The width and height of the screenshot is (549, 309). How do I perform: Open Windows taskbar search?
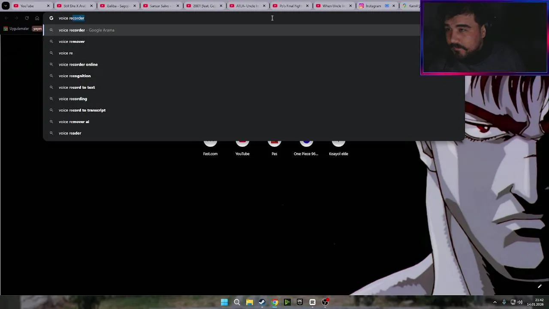(x=237, y=302)
